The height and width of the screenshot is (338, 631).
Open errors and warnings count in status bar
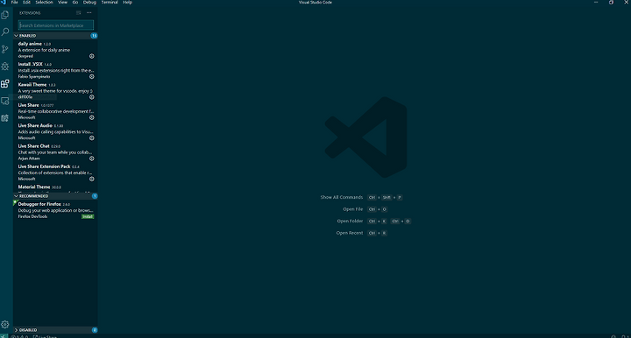point(19,336)
